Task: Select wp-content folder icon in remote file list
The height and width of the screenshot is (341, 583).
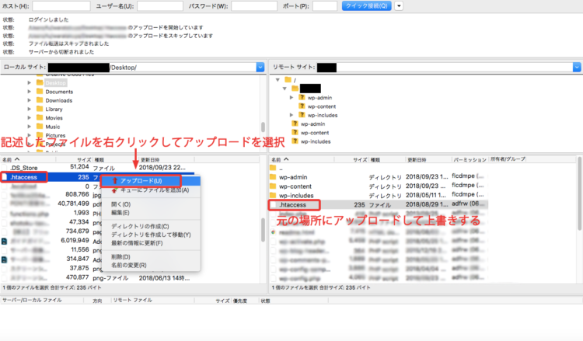Action: (x=273, y=186)
